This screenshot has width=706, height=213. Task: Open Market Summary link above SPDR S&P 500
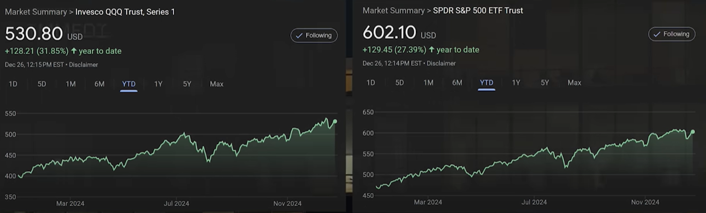click(x=393, y=10)
